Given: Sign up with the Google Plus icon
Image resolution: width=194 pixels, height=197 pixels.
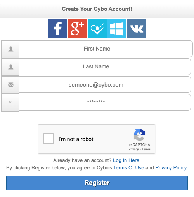Looking at the screenshot, I should click(77, 28).
